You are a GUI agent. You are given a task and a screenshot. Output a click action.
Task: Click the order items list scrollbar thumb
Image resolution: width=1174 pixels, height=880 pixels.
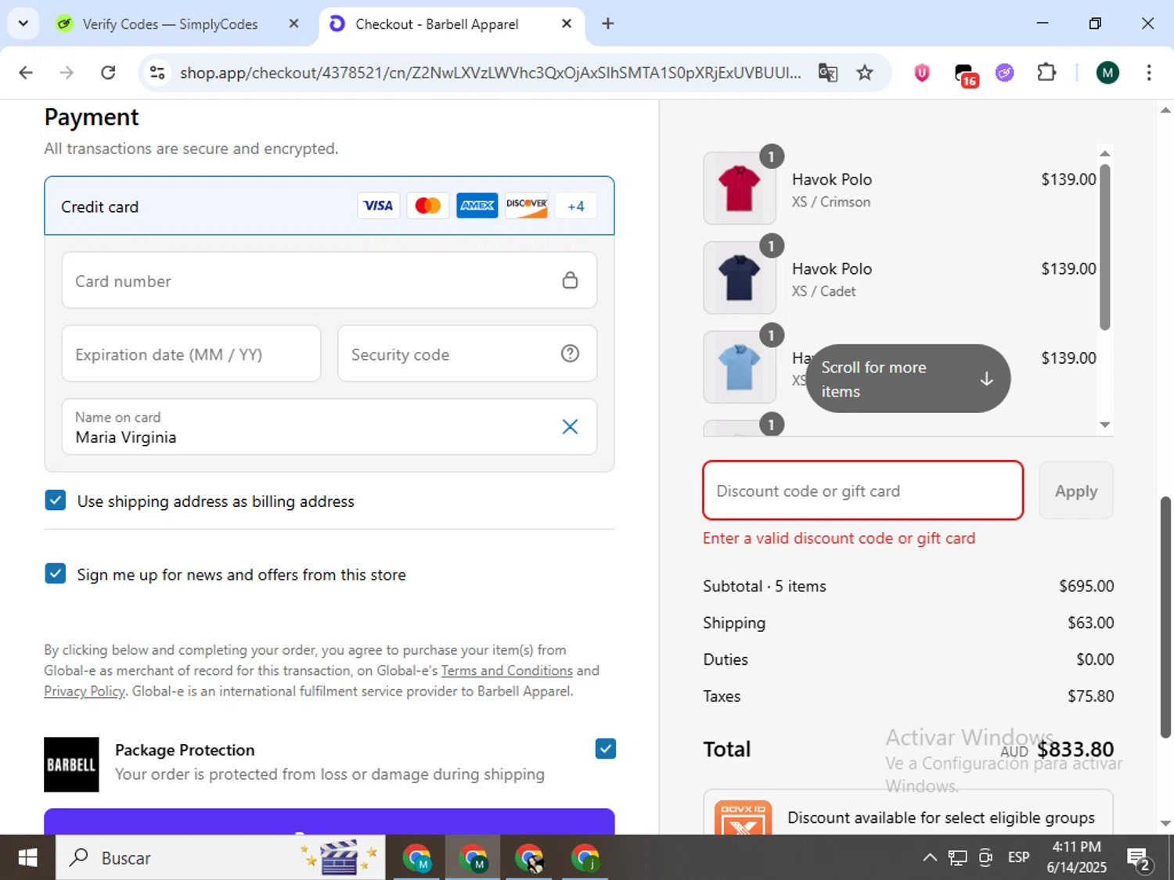[1104, 246]
